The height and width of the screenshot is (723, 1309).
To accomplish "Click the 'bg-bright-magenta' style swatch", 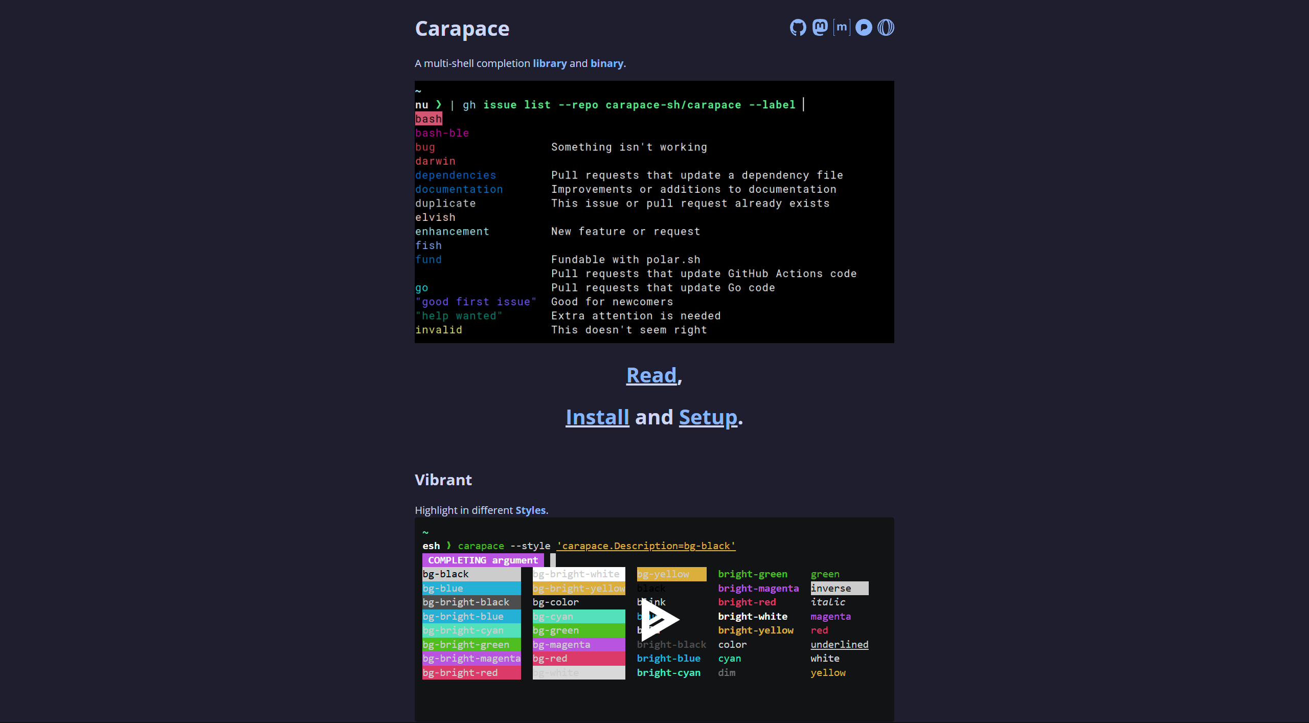I will (x=471, y=659).
